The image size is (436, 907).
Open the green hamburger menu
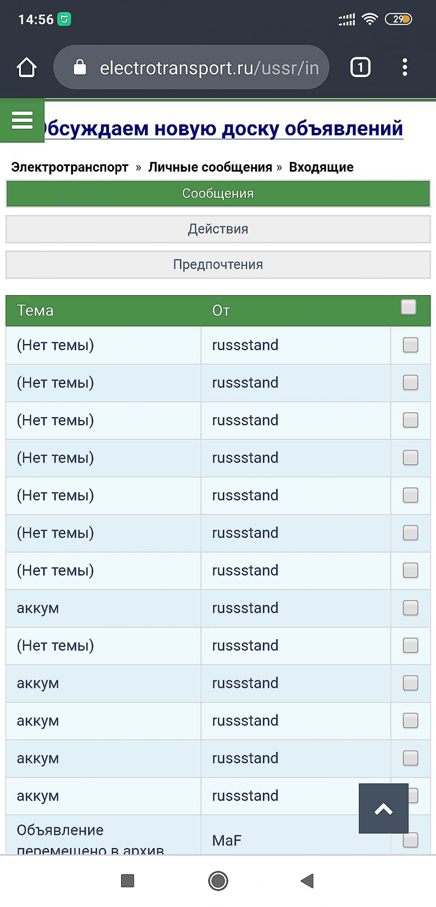(22, 120)
